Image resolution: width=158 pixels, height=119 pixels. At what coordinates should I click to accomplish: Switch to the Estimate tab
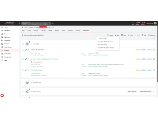[x=36, y=30]
